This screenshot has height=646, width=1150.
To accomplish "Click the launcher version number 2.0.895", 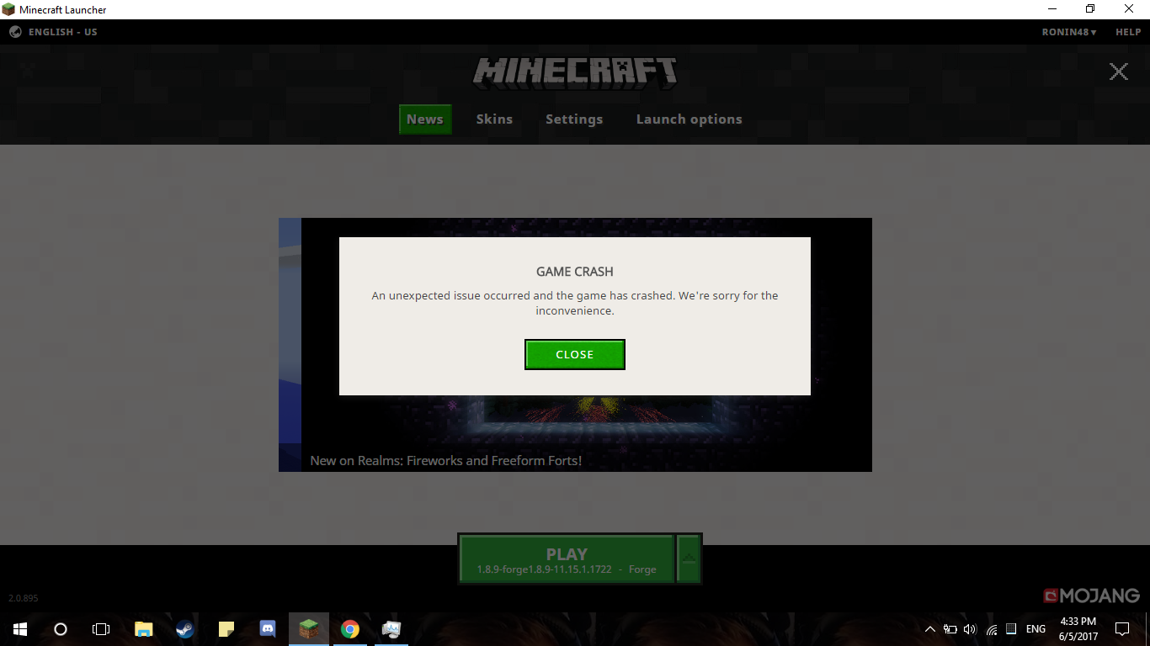I will [23, 598].
